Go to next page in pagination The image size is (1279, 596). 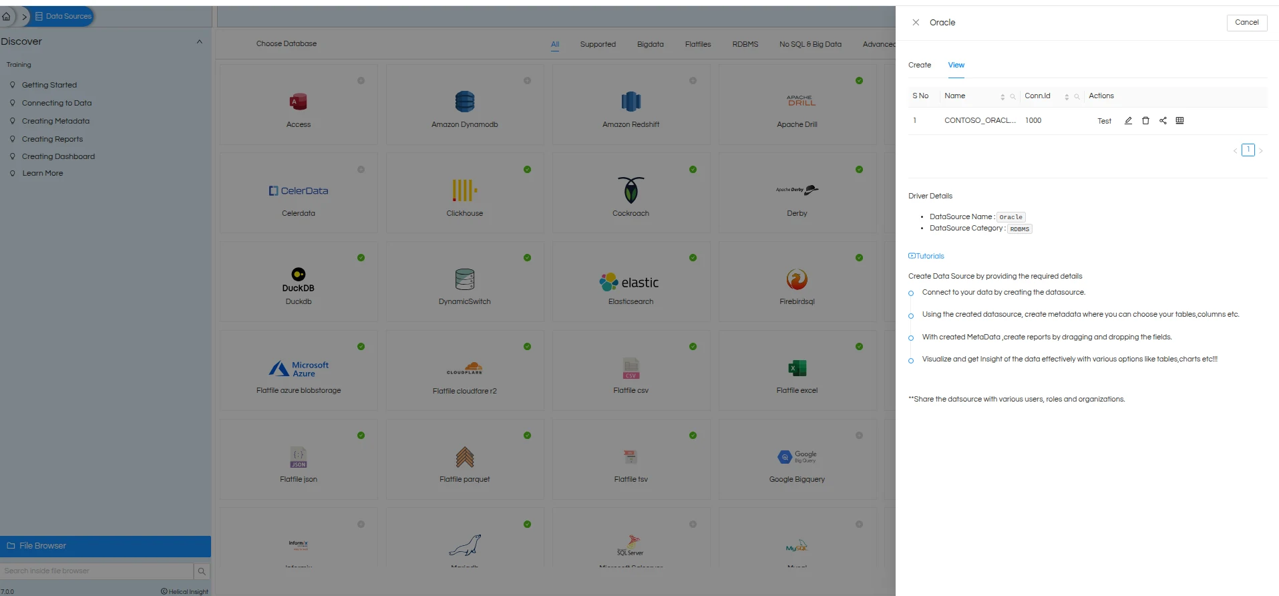(x=1261, y=151)
